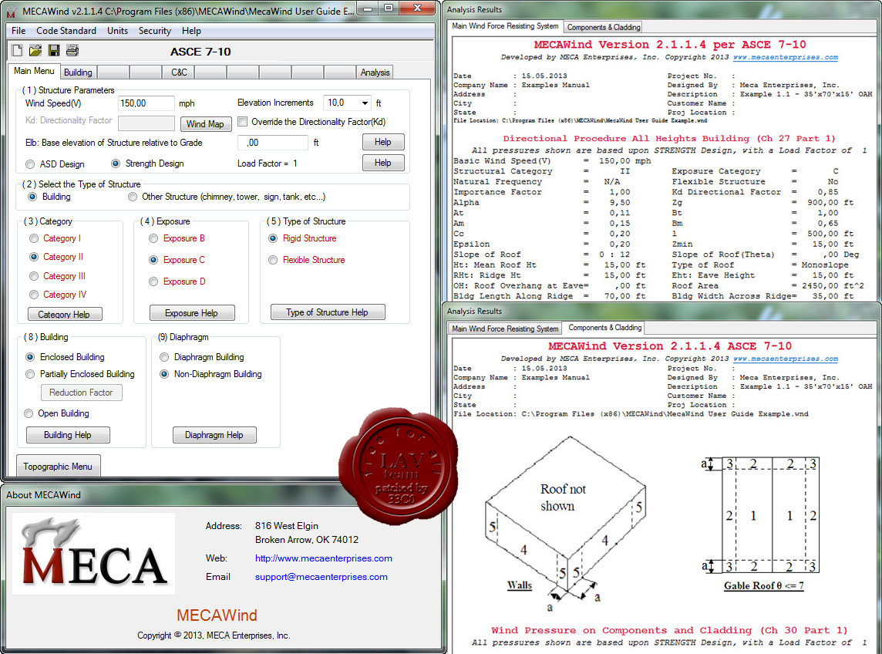
Task: Switch to the C&C tab
Action: click(x=179, y=72)
